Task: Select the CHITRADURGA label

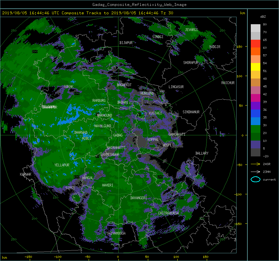Action: (168, 213)
